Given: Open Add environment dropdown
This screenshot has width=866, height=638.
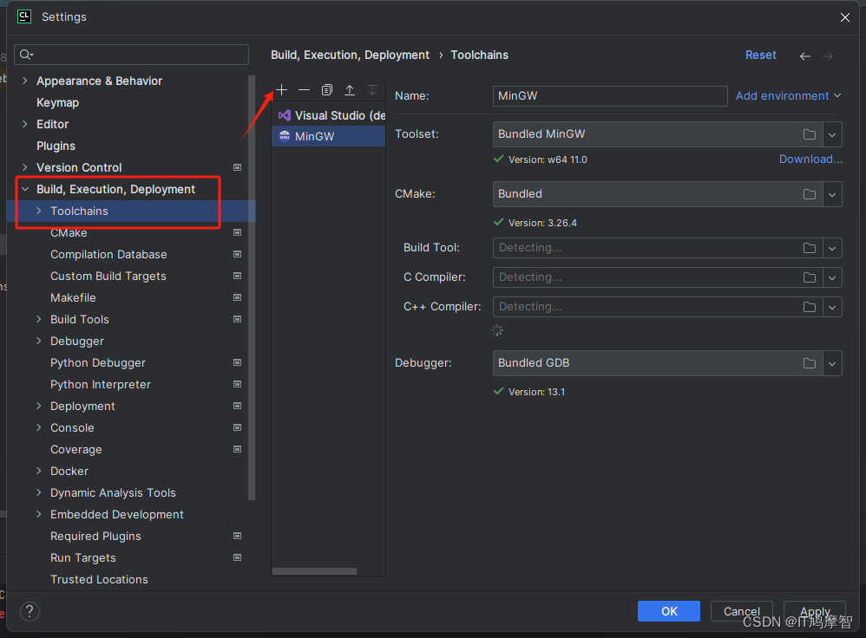Looking at the screenshot, I should [788, 96].
